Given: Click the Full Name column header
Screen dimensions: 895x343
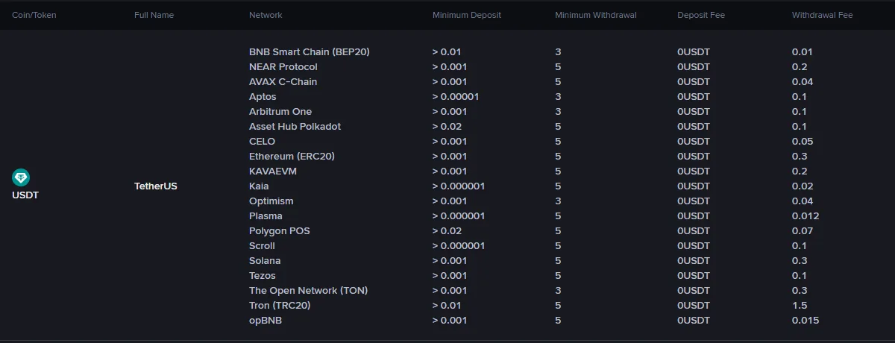Looking at the screenshot, I should (154, 15).
